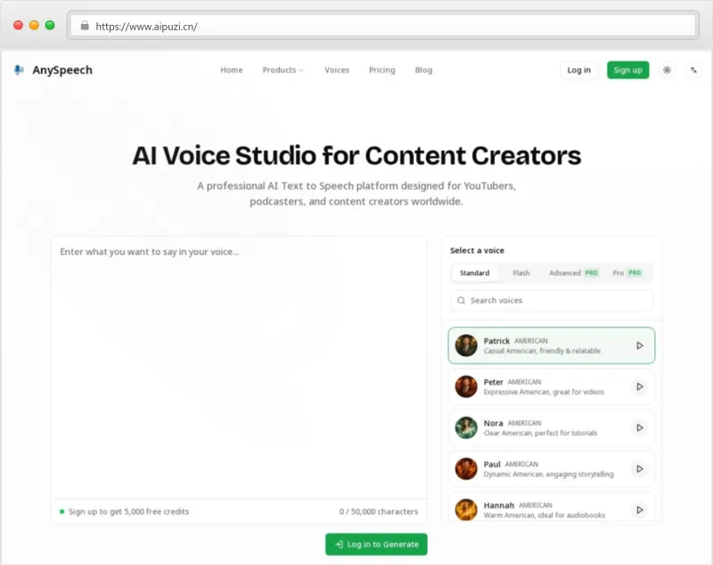
Task: Play Patrick voice preview
Action: [639, 346]
